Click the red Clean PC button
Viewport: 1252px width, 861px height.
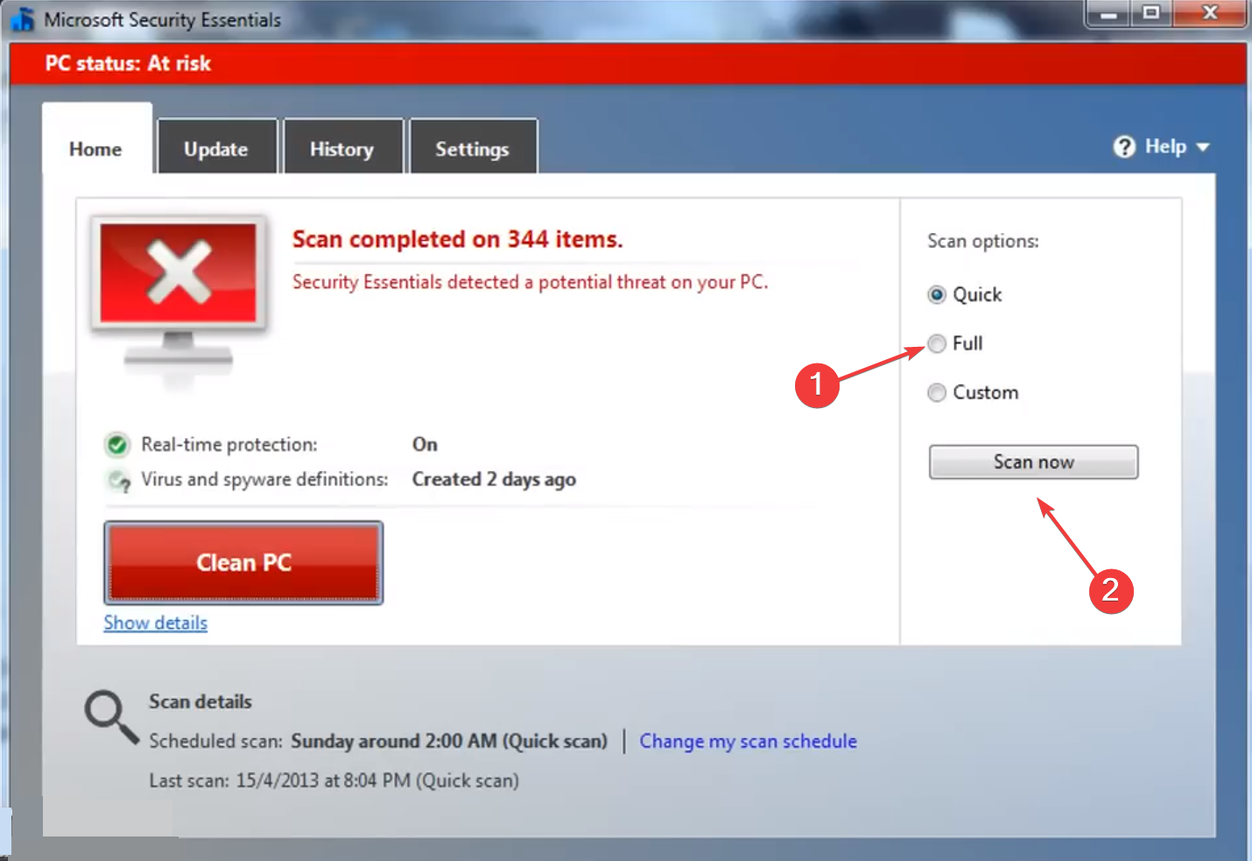[243, 562]
